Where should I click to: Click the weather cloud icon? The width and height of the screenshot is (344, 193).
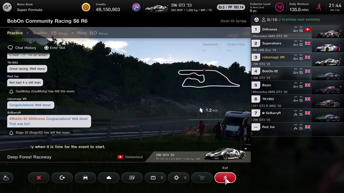pyautogui.click(x=6, y=178)
